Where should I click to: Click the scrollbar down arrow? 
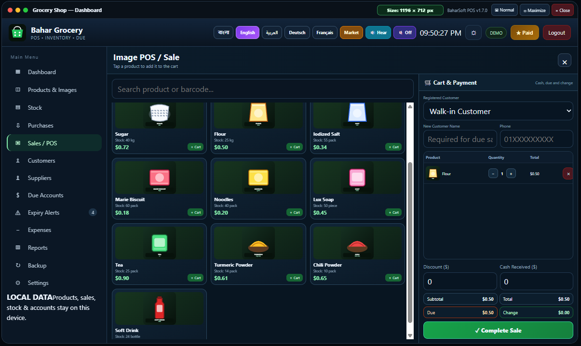[x=410, y=335]
